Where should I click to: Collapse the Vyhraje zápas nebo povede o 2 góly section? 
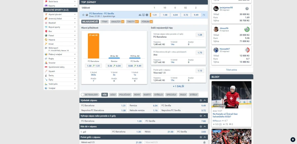[x=205, y=116]
